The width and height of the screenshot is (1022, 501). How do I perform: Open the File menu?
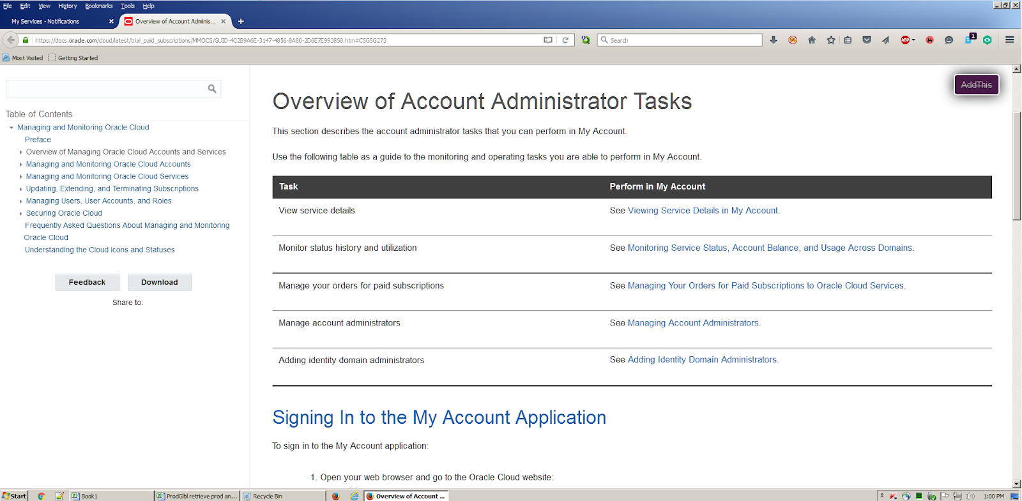pos(8,6)
